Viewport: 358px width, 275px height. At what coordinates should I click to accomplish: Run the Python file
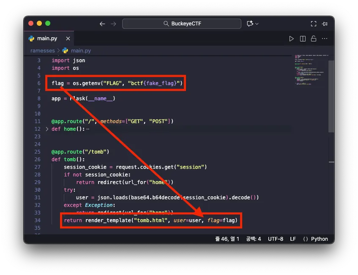point(291,38)
